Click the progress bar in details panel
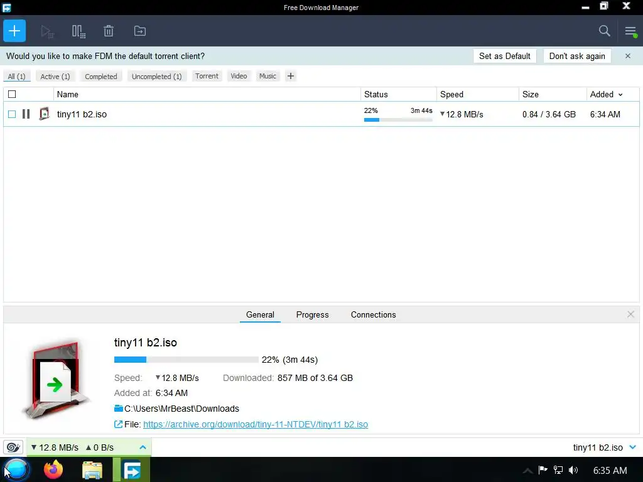 click(186, 360)
